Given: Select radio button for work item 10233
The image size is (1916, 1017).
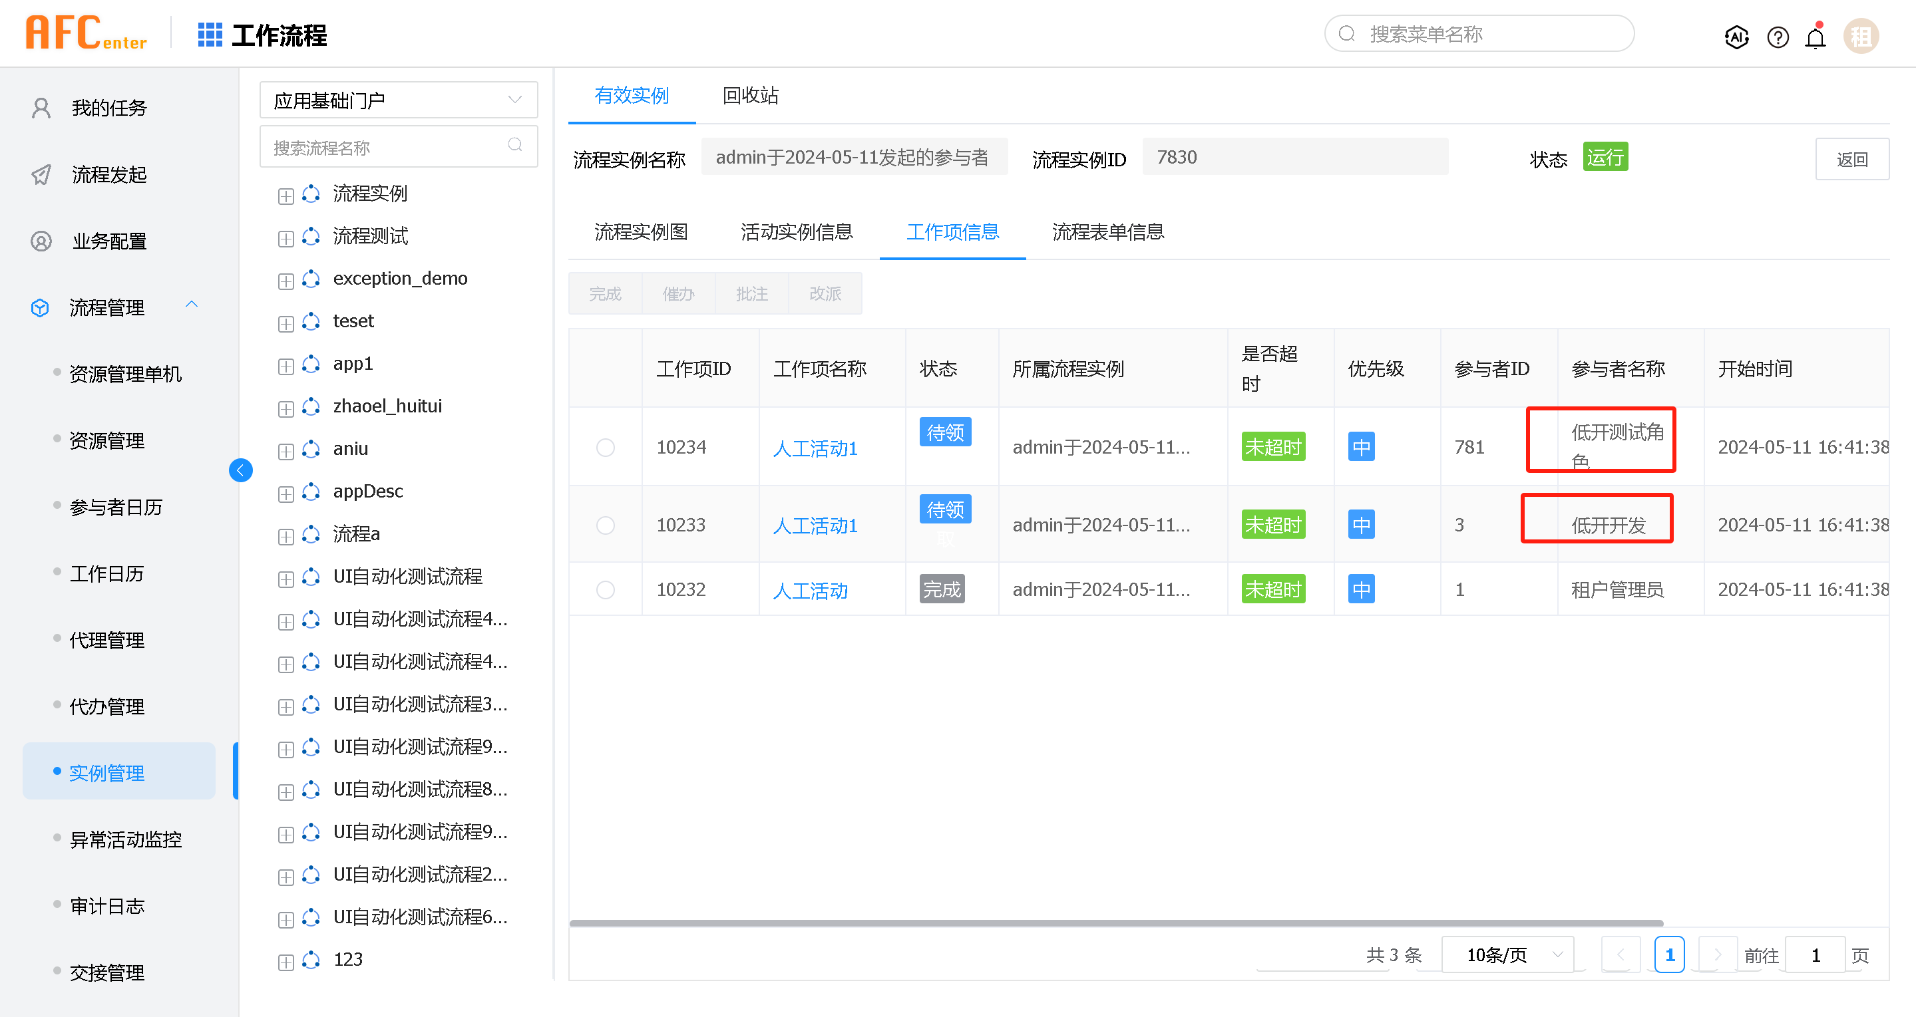Looking at the screenshot, I should coord(606,525).
